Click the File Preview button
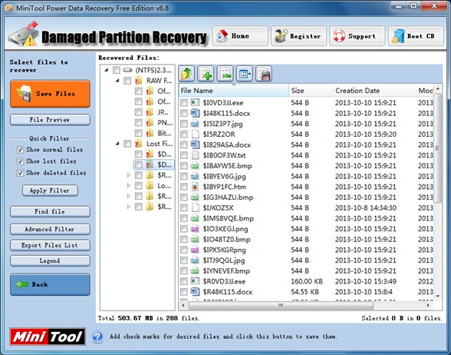451x355 pixels. (50, 120)
